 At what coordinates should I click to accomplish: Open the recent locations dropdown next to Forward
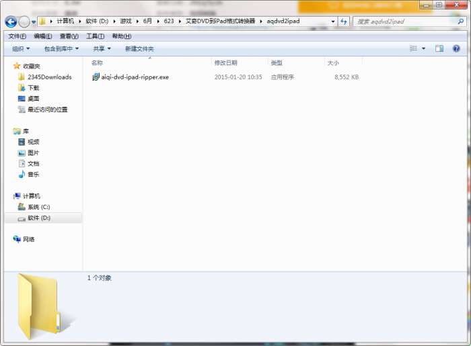coord(34,22)
